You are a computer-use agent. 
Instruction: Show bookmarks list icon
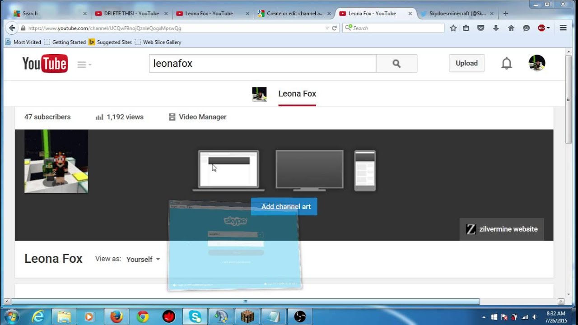click(x=466, y=28)
